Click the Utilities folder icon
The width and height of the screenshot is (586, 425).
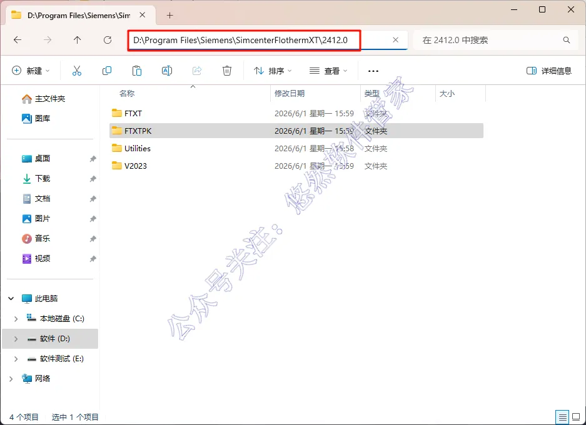click(117, 148)
